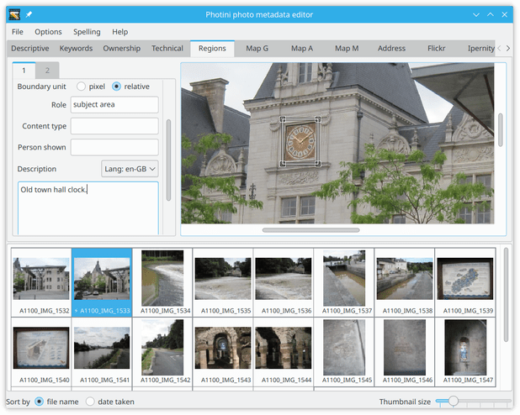Select thumbnail A1100_IMG_1546

point(405,352)
